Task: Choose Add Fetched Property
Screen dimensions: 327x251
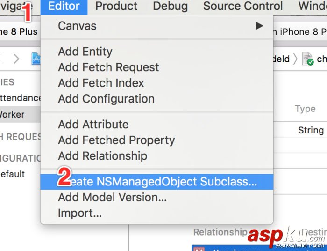Action: 116,140
